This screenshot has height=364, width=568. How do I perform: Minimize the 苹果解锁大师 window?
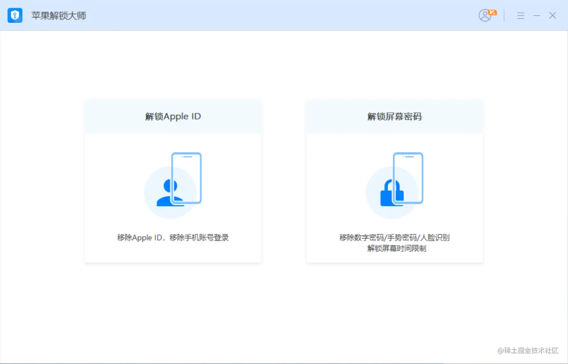click(537, 16)
